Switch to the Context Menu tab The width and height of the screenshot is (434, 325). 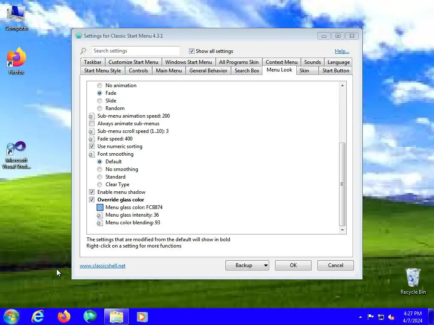(x=281, y=62)
